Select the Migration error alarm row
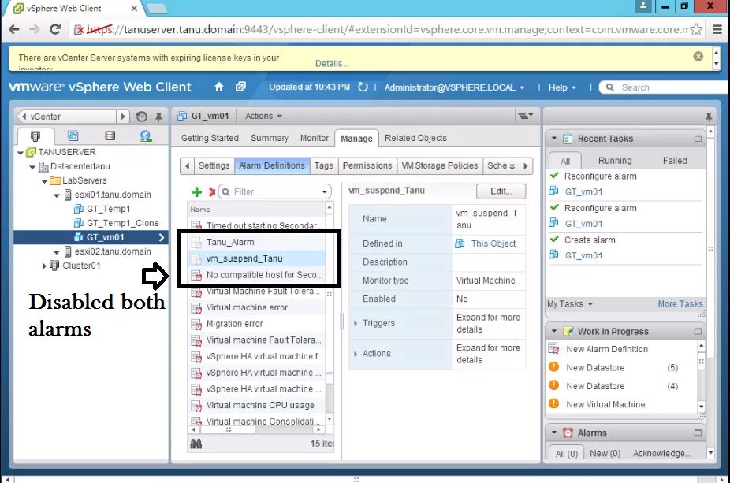730x483 pixels. pyautogui.click(x=256, y=324)
